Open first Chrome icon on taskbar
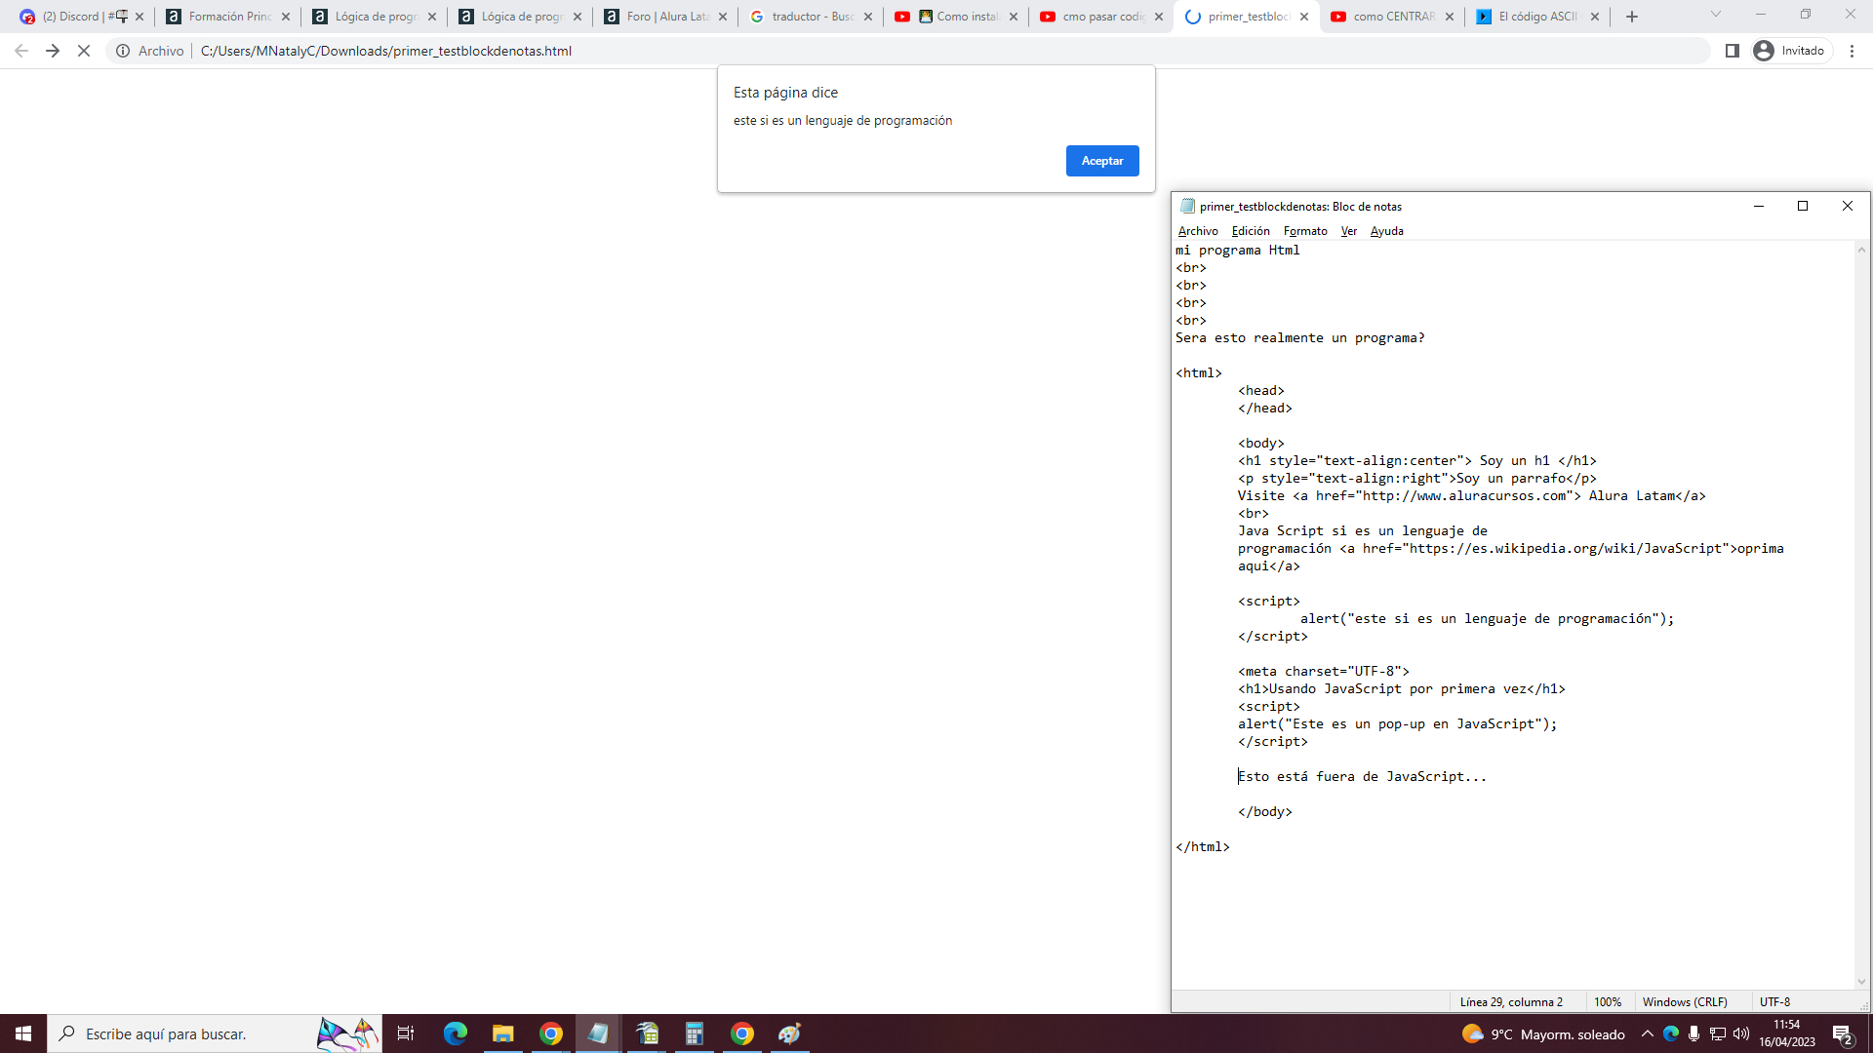1873x1053 pixels. click(x=551, y=1033)
